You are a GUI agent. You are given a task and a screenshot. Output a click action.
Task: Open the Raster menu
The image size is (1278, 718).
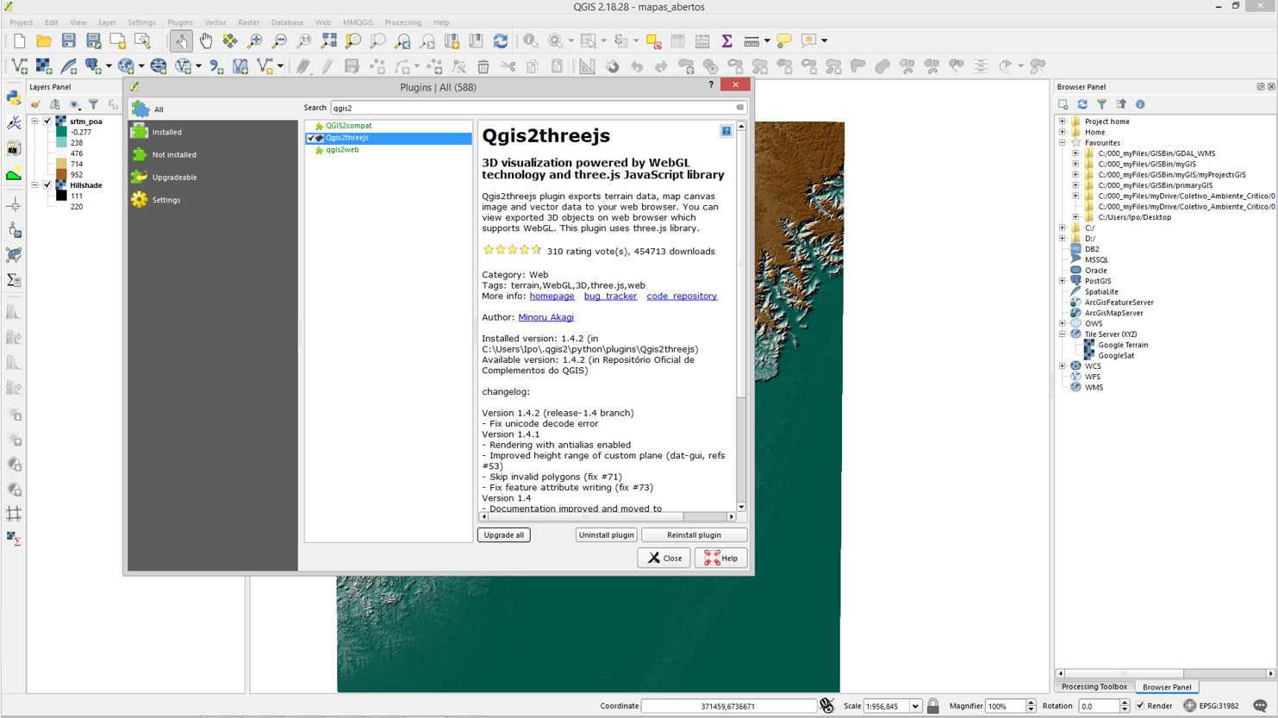(x=248, y=22)
